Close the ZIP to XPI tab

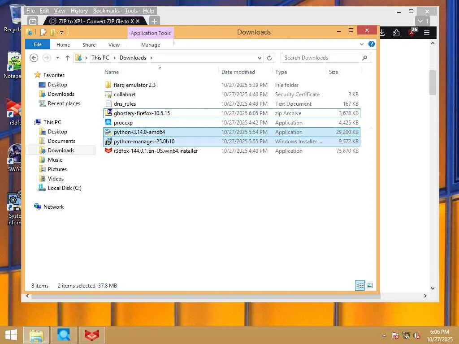click(138, 21)
